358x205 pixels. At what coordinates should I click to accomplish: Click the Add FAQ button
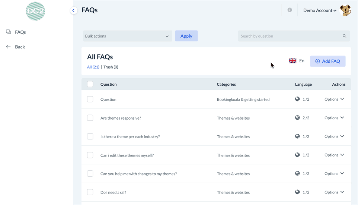[327, 61]
